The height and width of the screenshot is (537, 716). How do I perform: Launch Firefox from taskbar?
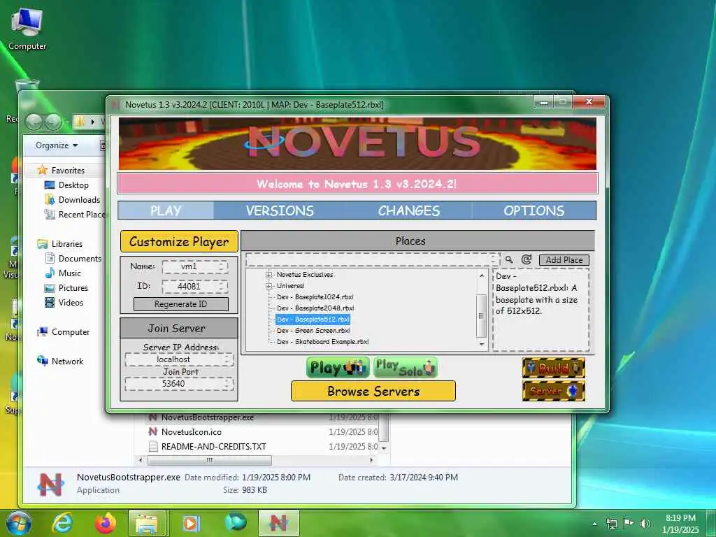pyautogui.click(x=106, y=523)
